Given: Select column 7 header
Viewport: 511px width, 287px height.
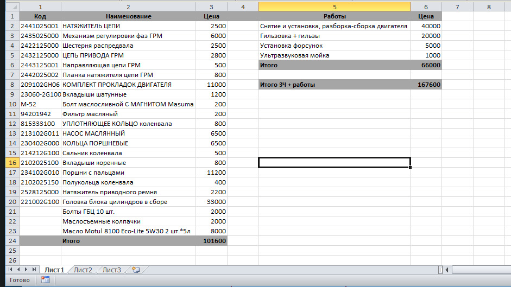Looking at the screenshot, I should 457,7.
